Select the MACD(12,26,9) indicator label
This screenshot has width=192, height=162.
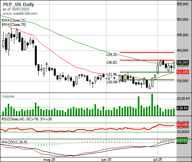pos(14,142)
